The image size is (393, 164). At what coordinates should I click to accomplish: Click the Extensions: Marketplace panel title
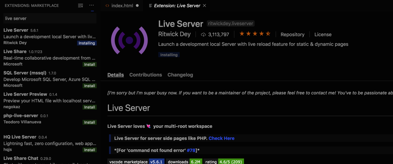point(32,6)
